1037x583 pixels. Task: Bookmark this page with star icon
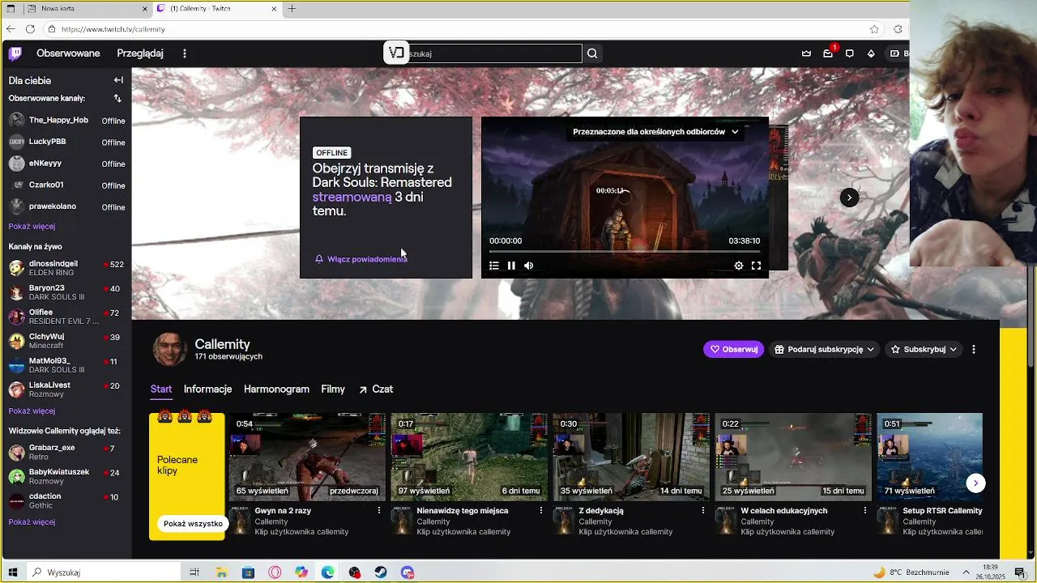[874, 29]
